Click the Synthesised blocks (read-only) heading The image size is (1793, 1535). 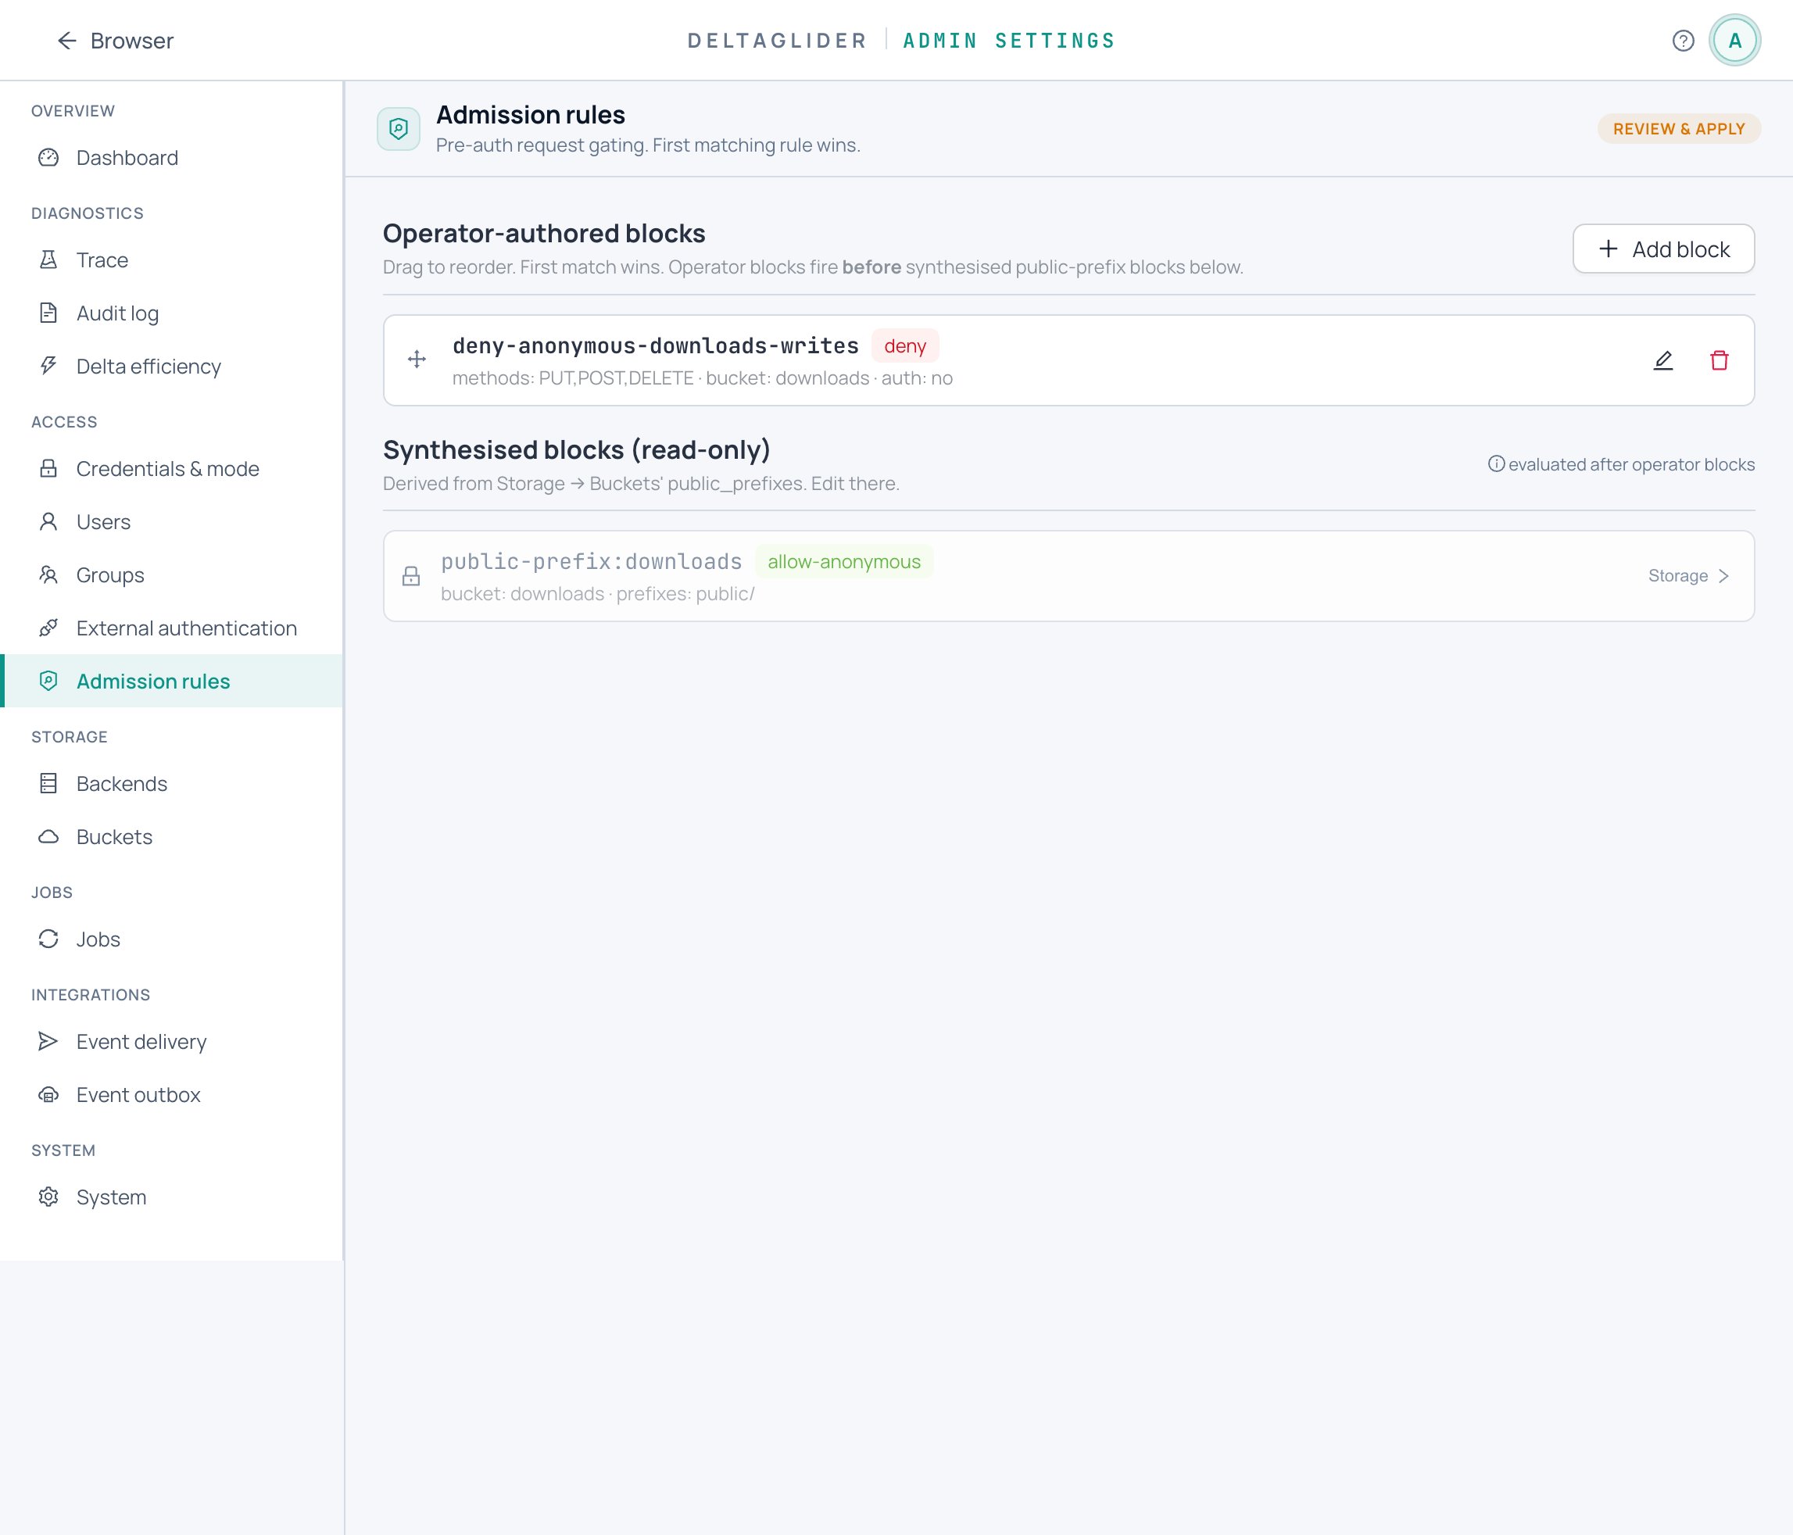(x=576, y=450)
